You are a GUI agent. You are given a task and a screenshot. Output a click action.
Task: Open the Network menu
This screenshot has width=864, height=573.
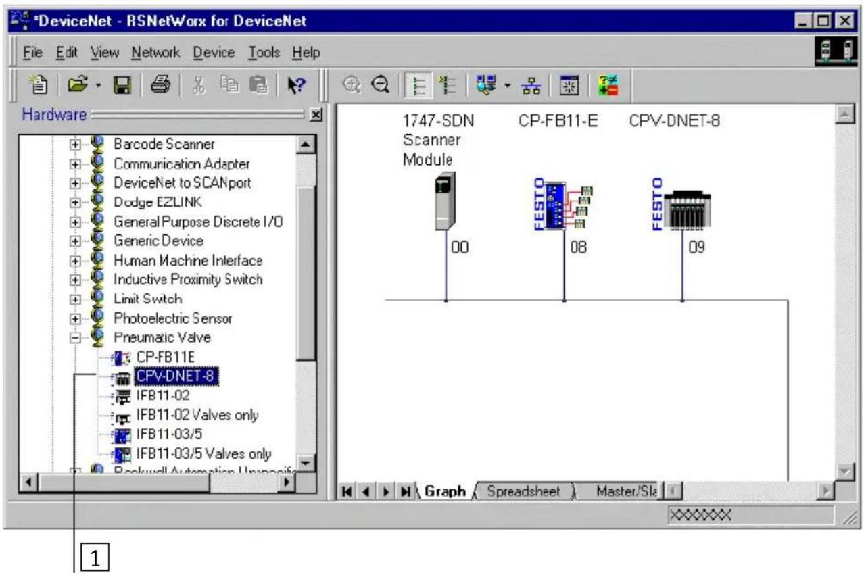click(x=155, y=52)
